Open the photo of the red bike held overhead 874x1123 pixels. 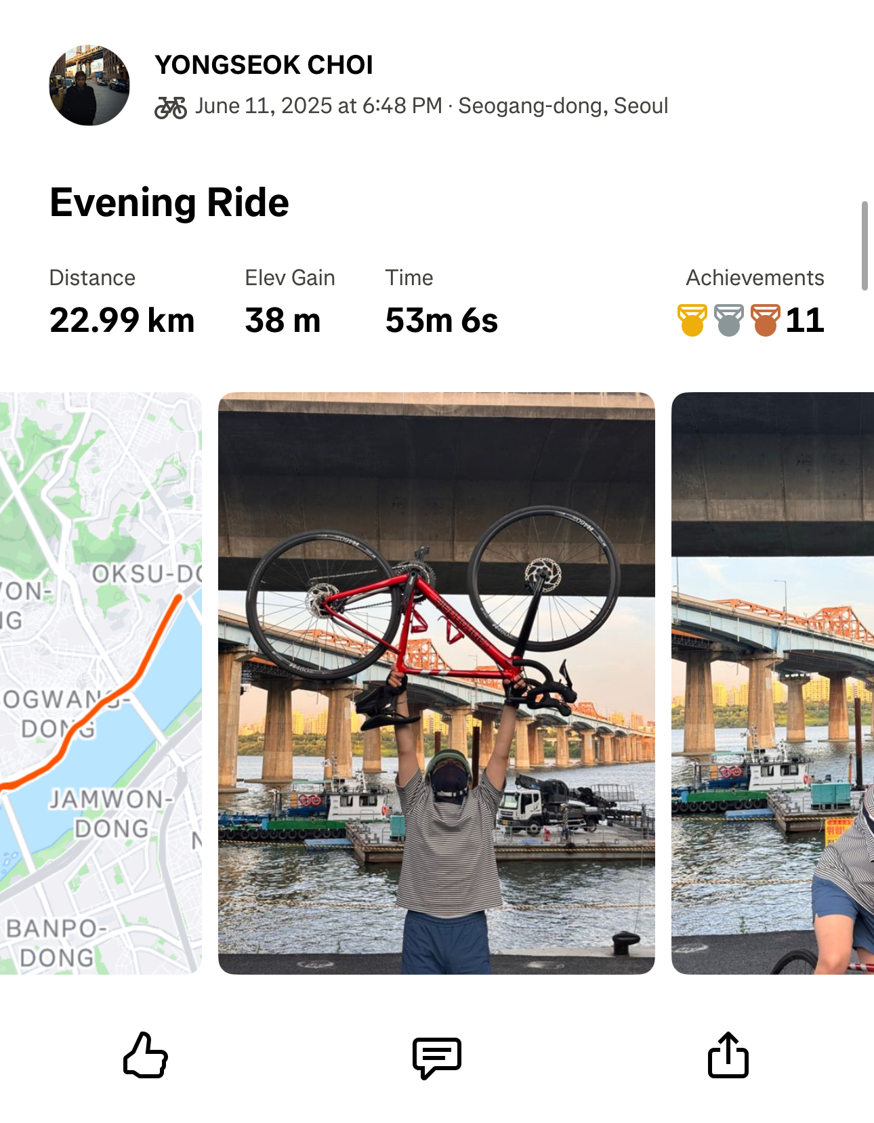pos(436,683)
